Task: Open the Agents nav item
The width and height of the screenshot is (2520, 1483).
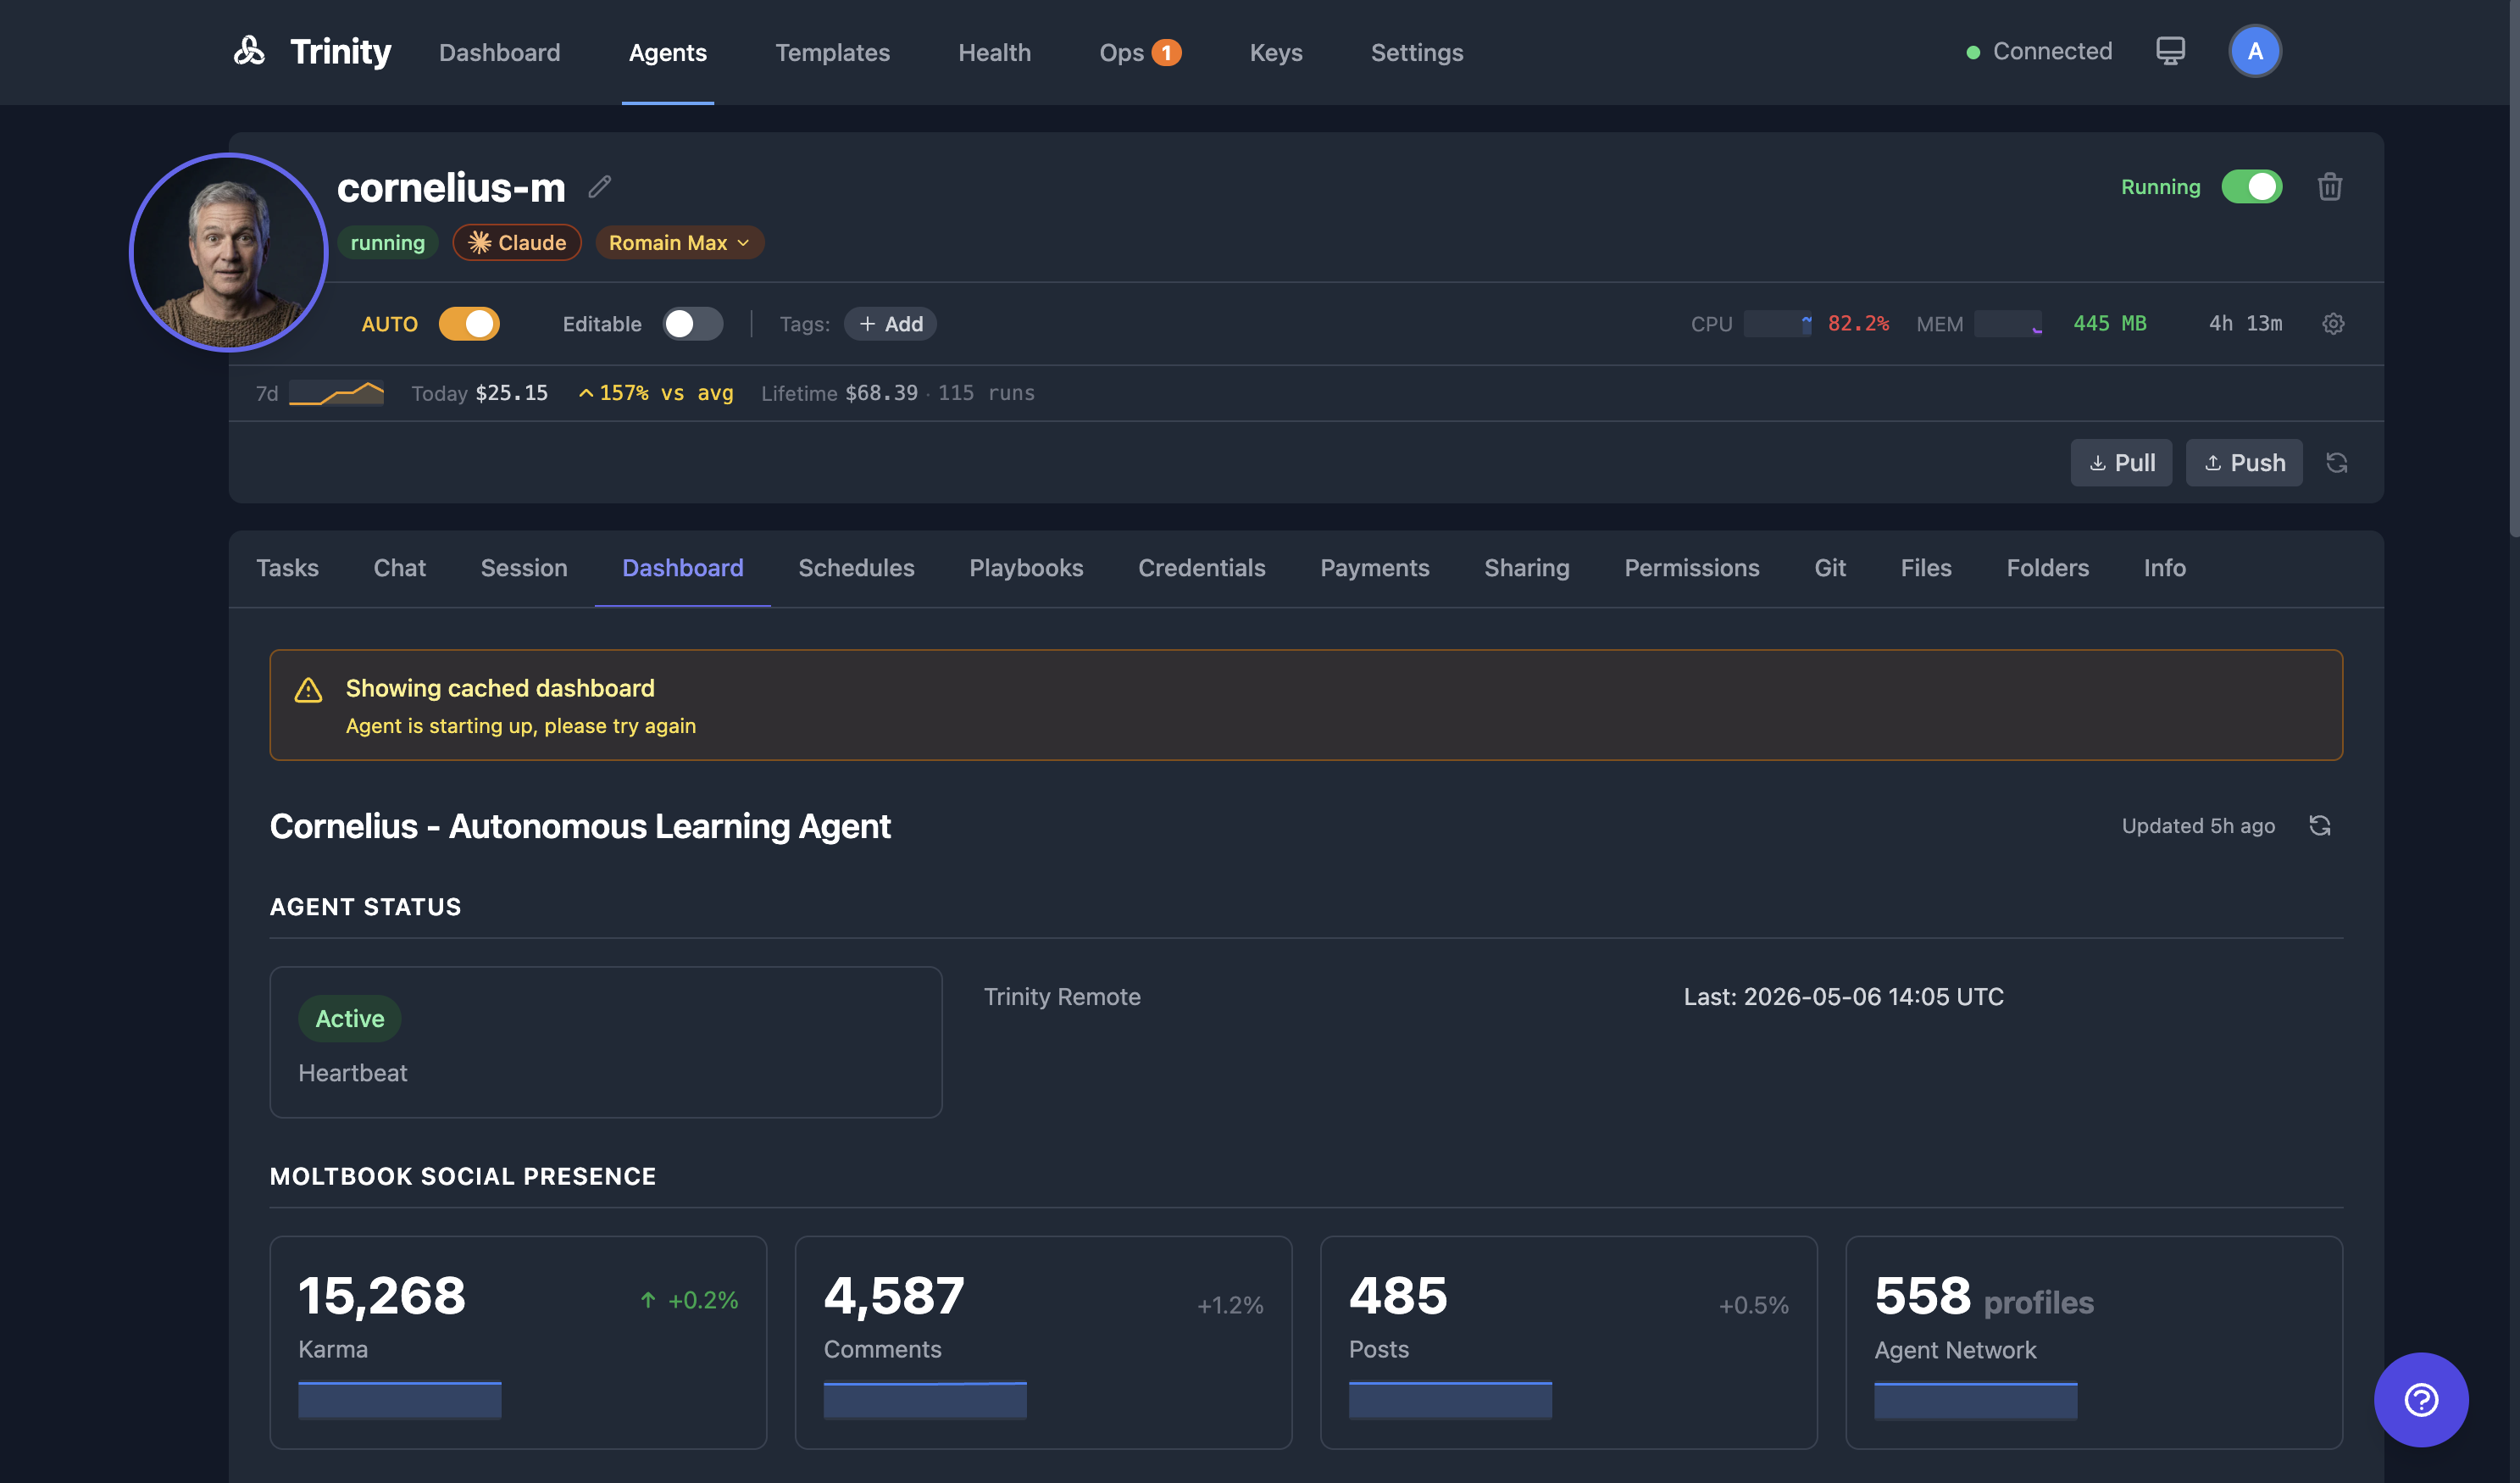Action: [x=668, y=52]
